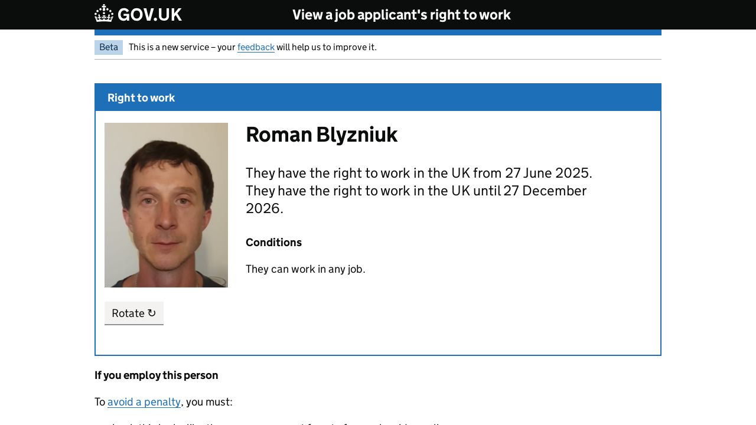Select the applicant's photo

tap(166, 205)
